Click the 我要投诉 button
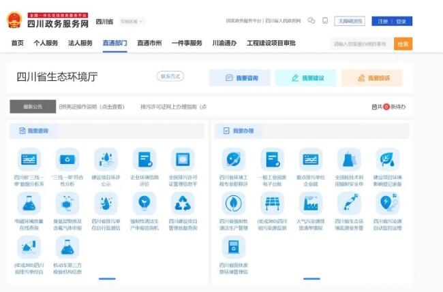Viewport: 443px width, 292px height. tap(372, 78)
